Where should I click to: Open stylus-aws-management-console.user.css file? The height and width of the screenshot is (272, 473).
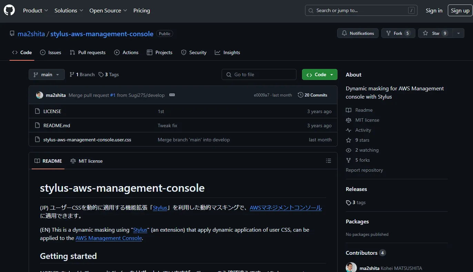click(x=87, y=140)
